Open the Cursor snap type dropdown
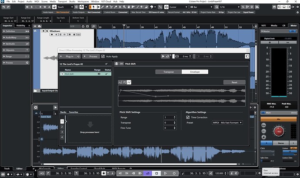300x178 pixels. pos(178,7)
